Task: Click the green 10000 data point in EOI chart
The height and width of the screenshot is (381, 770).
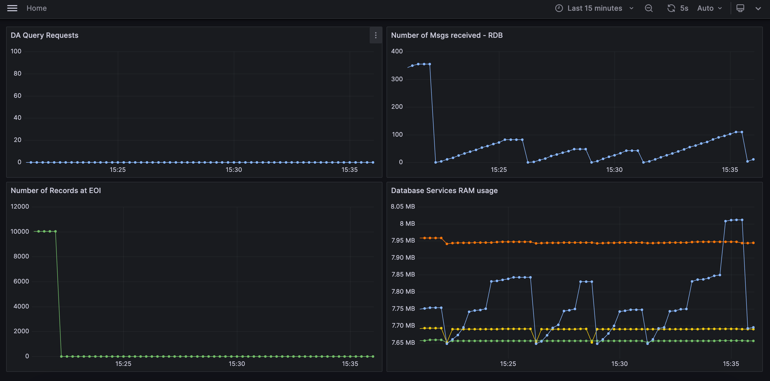Action: [x=44, y=231]
